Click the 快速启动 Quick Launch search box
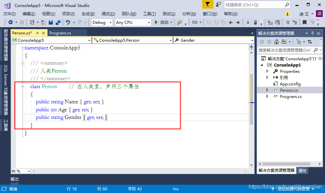This screenshot has height=193, width=325. [x=257, y=5]
